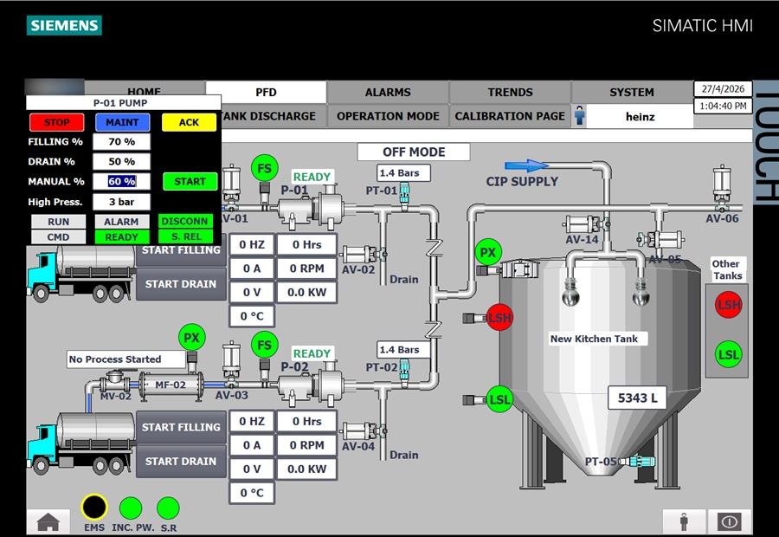
Task: Click the red LSH indicator under Other Tanks
Action: (x=728, y=305)
